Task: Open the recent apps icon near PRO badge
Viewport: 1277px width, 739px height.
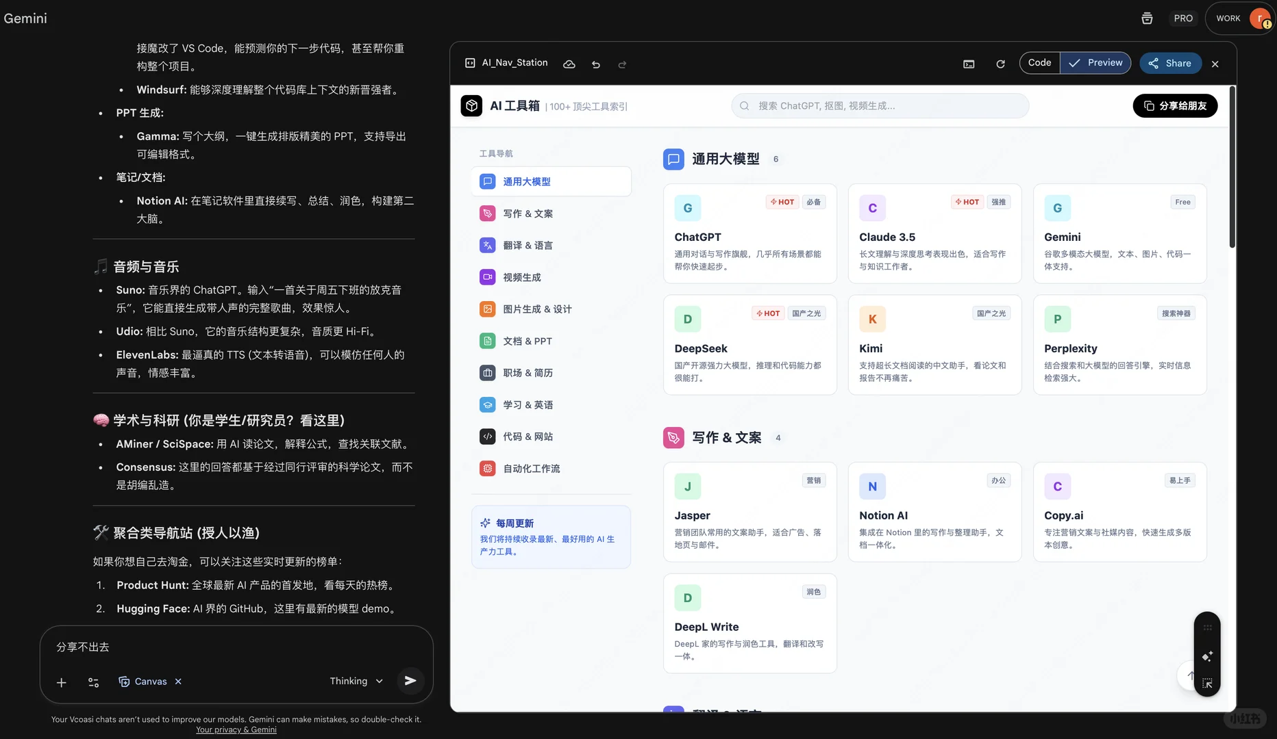Action: point(1147,18)
